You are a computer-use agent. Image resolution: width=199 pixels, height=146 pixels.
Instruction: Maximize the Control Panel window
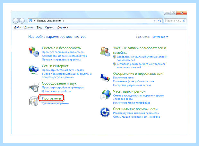(x=173, y=13)
